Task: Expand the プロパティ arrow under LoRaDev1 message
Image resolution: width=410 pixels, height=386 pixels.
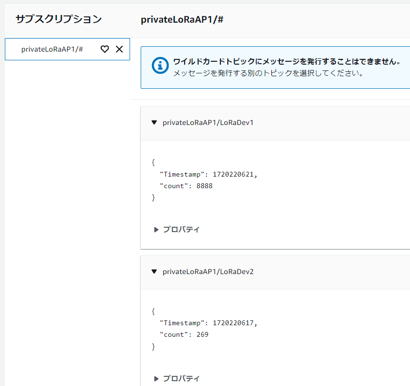Action: click(156, 230)
